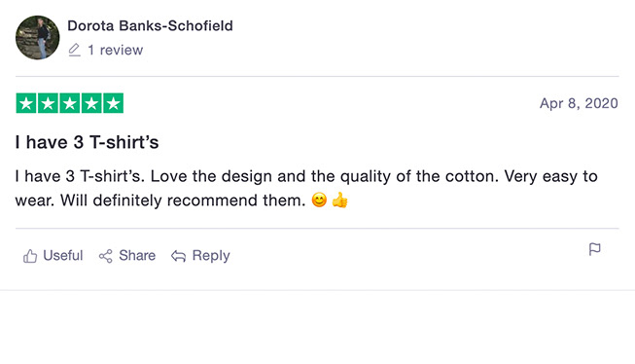Open the '1 review' link
Screen dimensions: 635x364
116,50
